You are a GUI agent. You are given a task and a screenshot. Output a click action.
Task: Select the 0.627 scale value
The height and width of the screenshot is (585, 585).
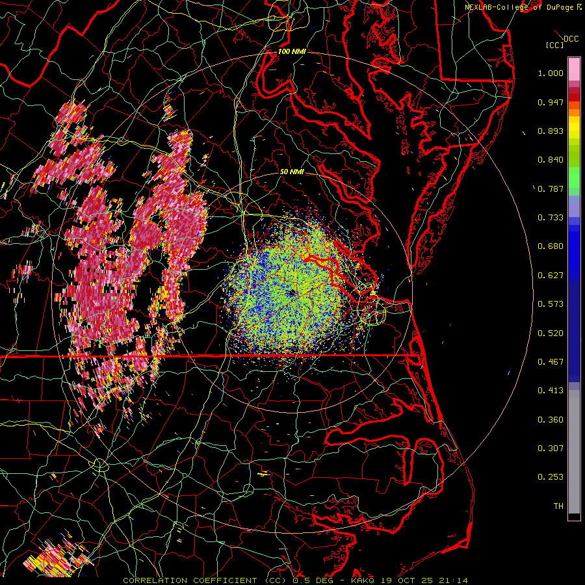coord(551,276)
